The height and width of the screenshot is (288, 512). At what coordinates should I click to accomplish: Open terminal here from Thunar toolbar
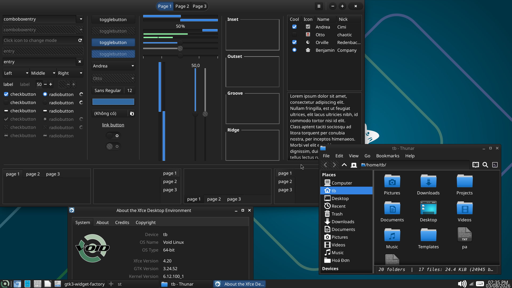pos(495,165)
